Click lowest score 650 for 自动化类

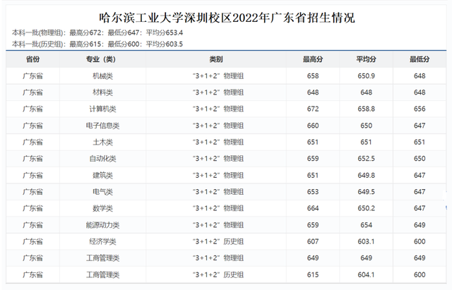click(420, 158)
